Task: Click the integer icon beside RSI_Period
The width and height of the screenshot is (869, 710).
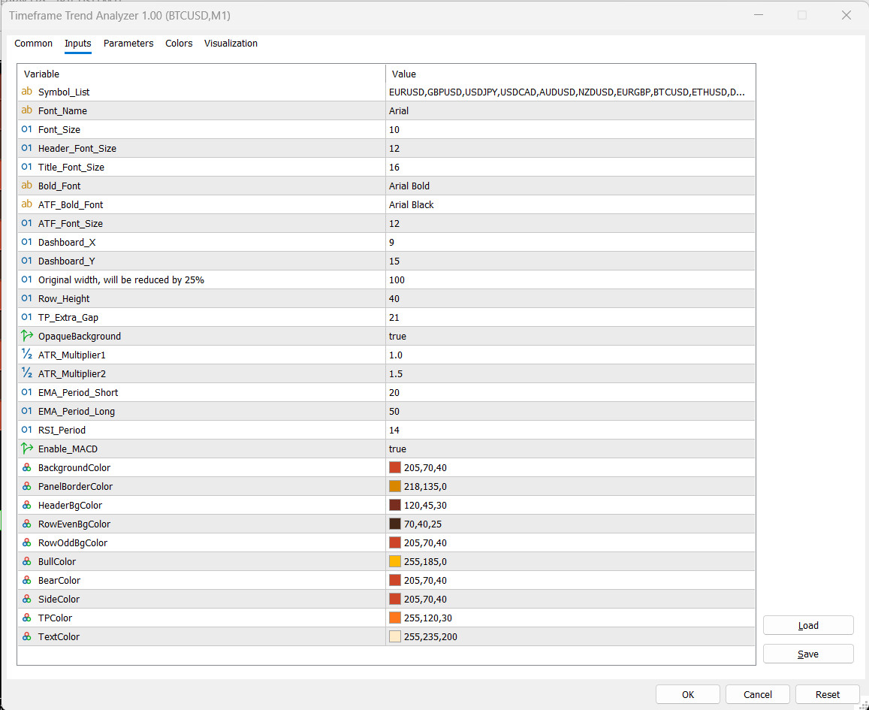Action: tap(26, 430)
